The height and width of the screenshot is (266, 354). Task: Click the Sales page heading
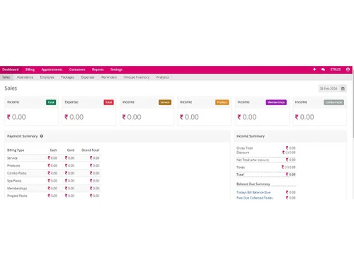(11, 89)
